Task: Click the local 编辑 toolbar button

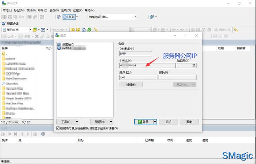Action: pos(26,36)
